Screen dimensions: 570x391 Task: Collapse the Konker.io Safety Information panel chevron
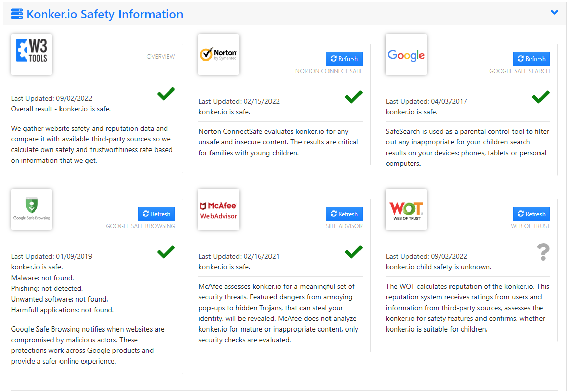(x=554, y=12)
